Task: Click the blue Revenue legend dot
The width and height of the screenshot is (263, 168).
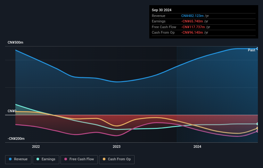Action: [x=10, y=159]
